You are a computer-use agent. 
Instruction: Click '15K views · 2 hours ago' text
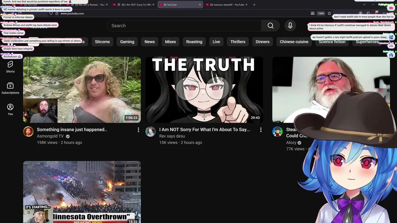pos(181,142)
